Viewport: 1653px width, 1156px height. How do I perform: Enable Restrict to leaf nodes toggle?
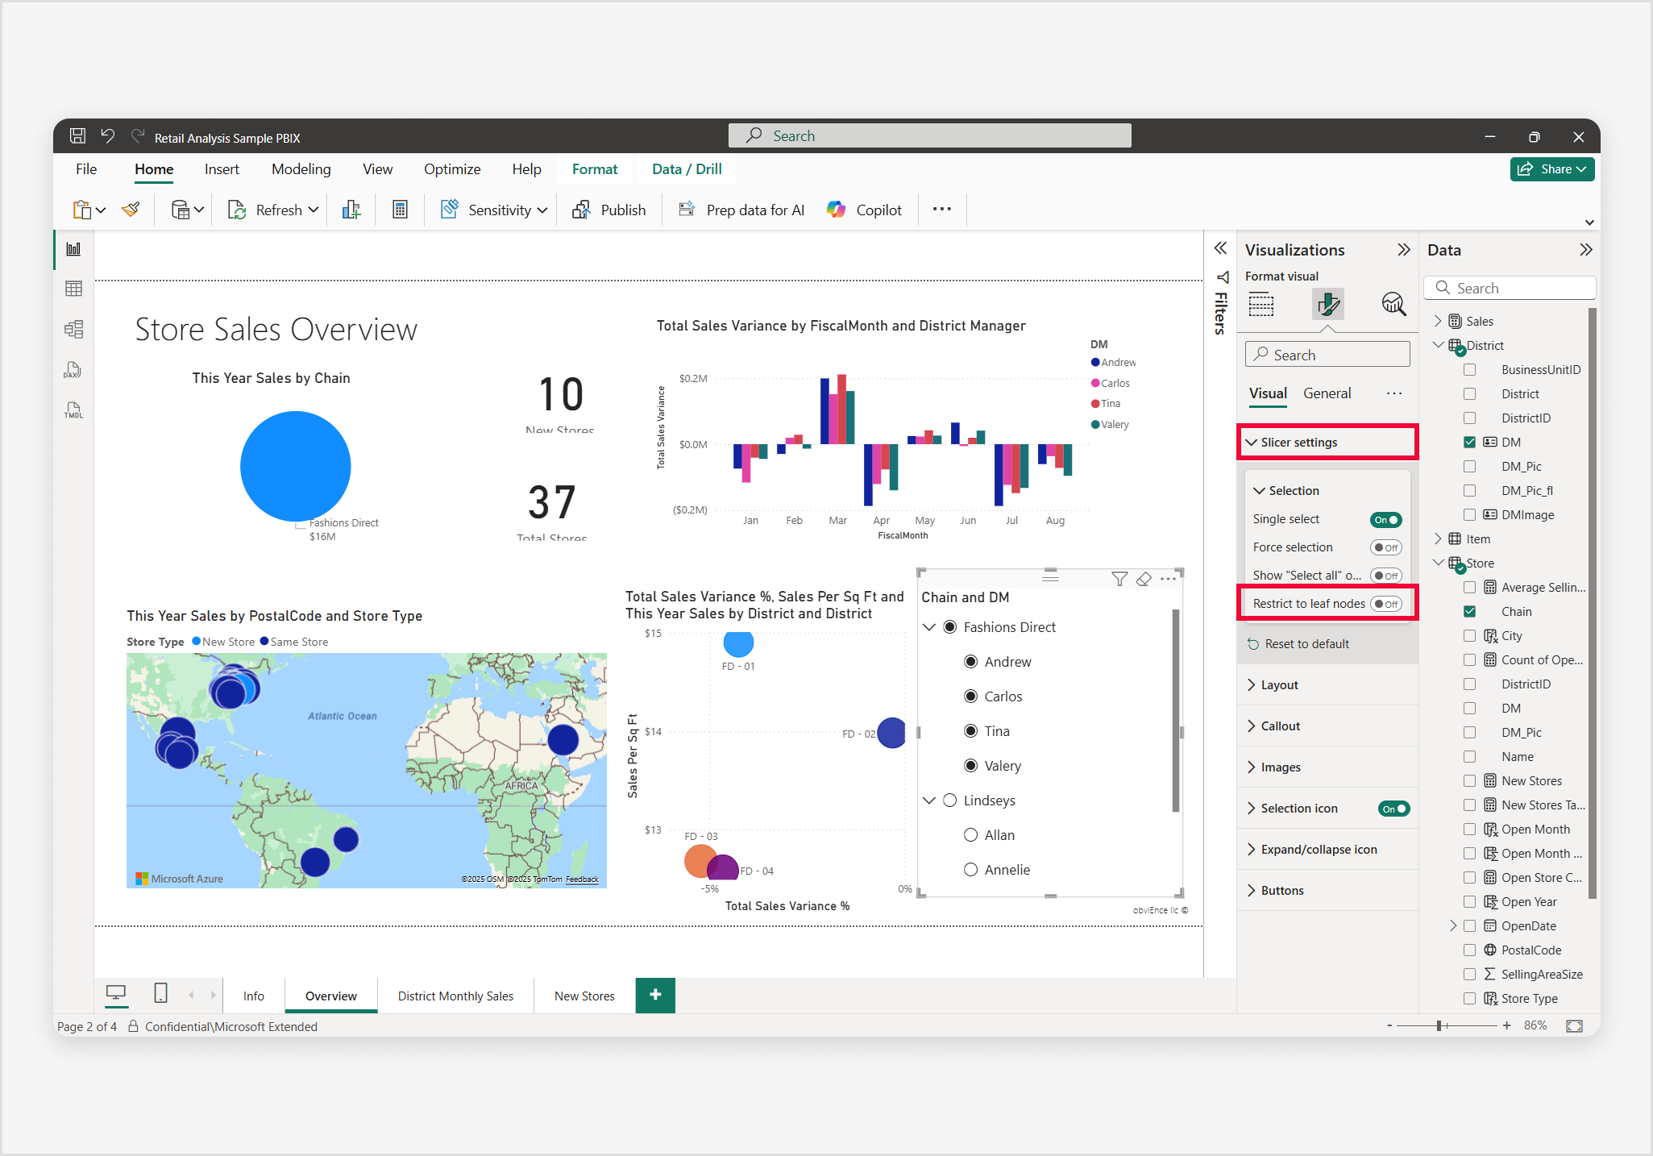pos(1386,604)
